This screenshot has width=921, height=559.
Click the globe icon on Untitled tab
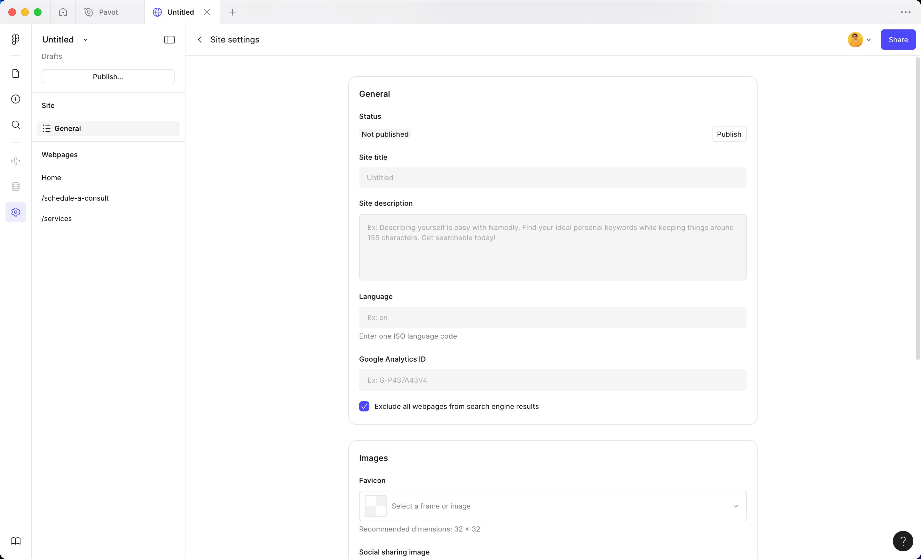[157, 12]
